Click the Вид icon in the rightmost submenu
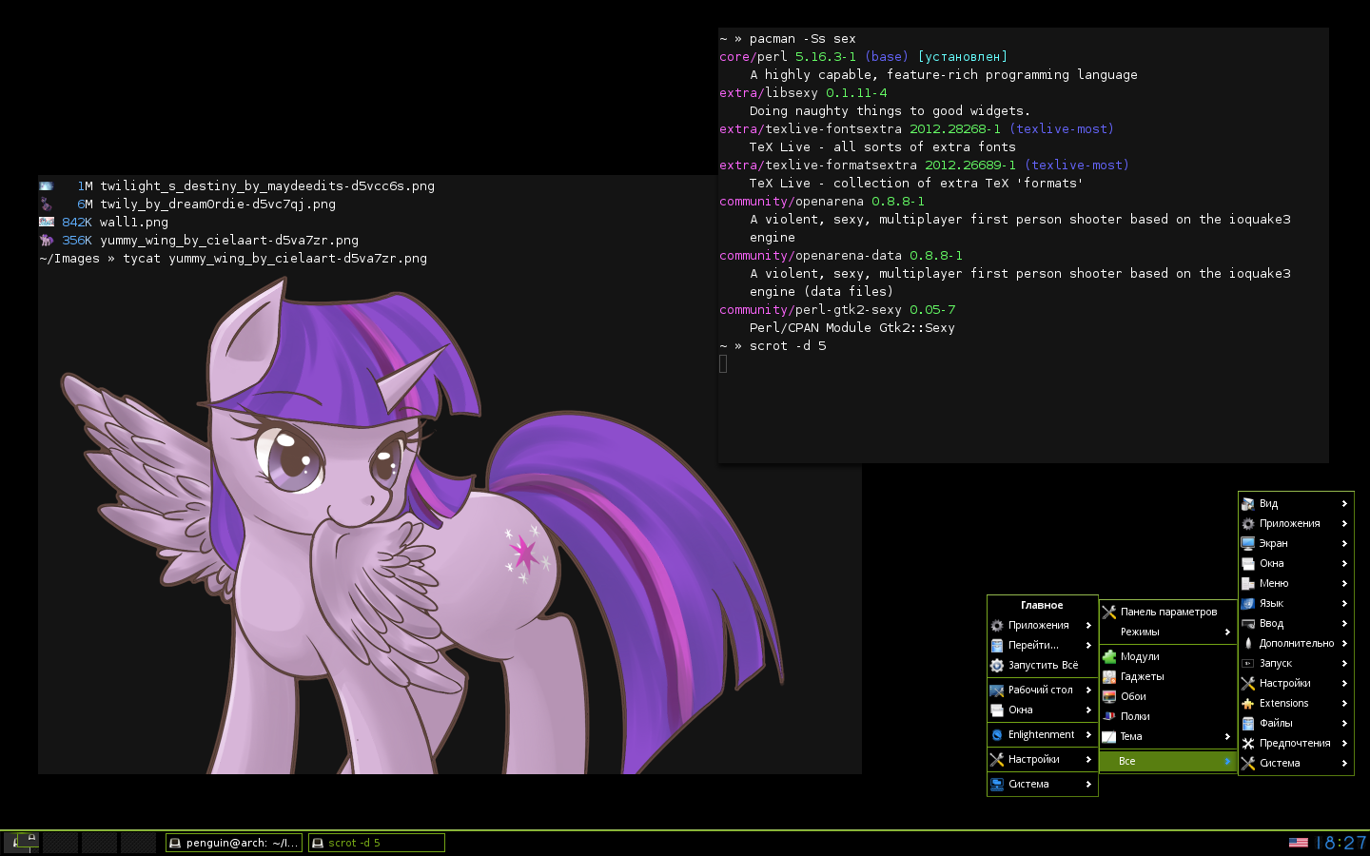Viewport: 1370px width, 856px height. (1248, 503)
